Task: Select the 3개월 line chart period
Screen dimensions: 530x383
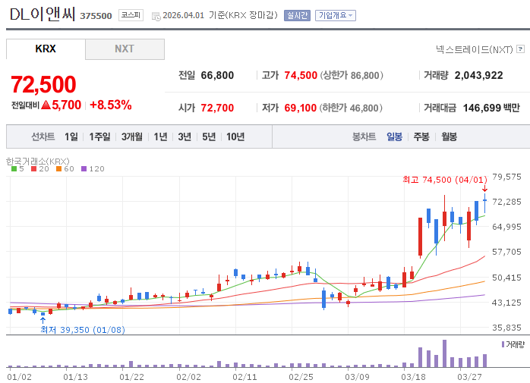Action: click(x=132, y=137)
